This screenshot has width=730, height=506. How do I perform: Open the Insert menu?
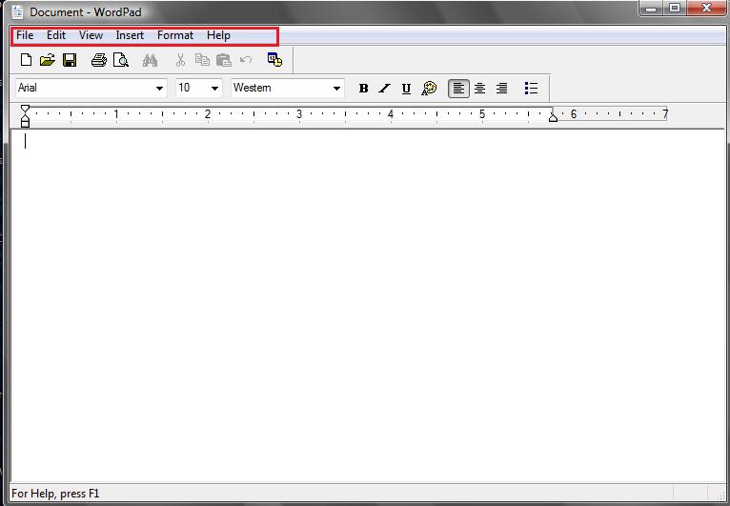point(130,35)
